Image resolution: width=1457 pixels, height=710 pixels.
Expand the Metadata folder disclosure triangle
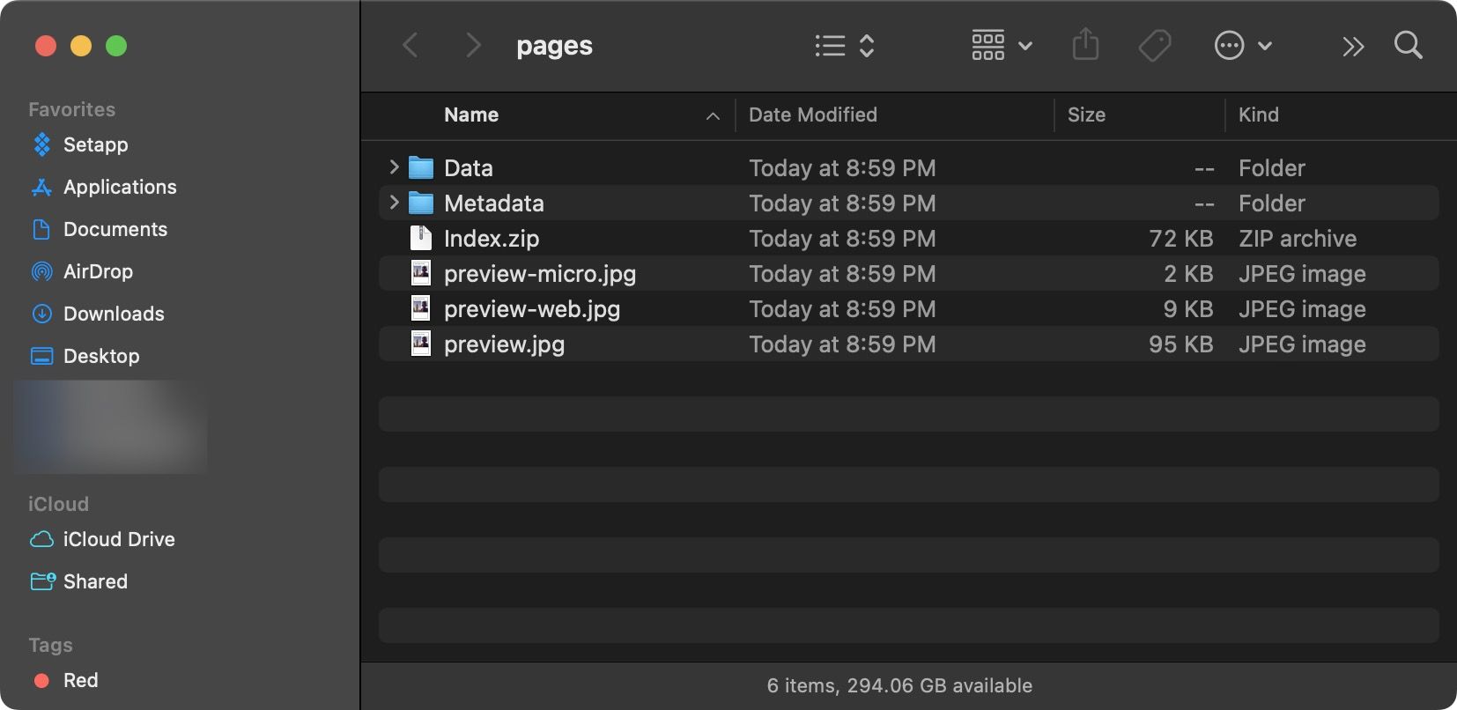point(394,203)
